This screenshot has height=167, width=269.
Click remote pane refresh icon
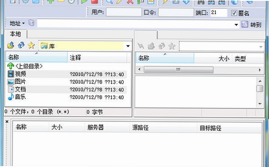click(x=161, y=46)
